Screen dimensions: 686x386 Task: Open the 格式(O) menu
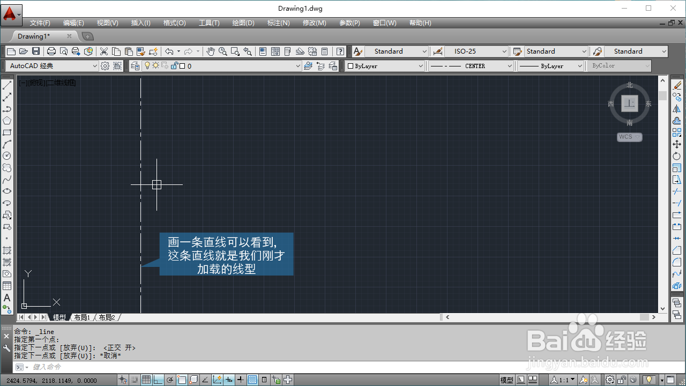175,23
